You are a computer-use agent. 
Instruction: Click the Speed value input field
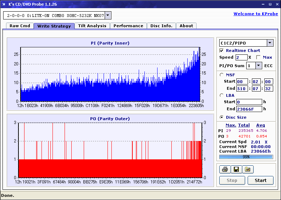[241, 57]
